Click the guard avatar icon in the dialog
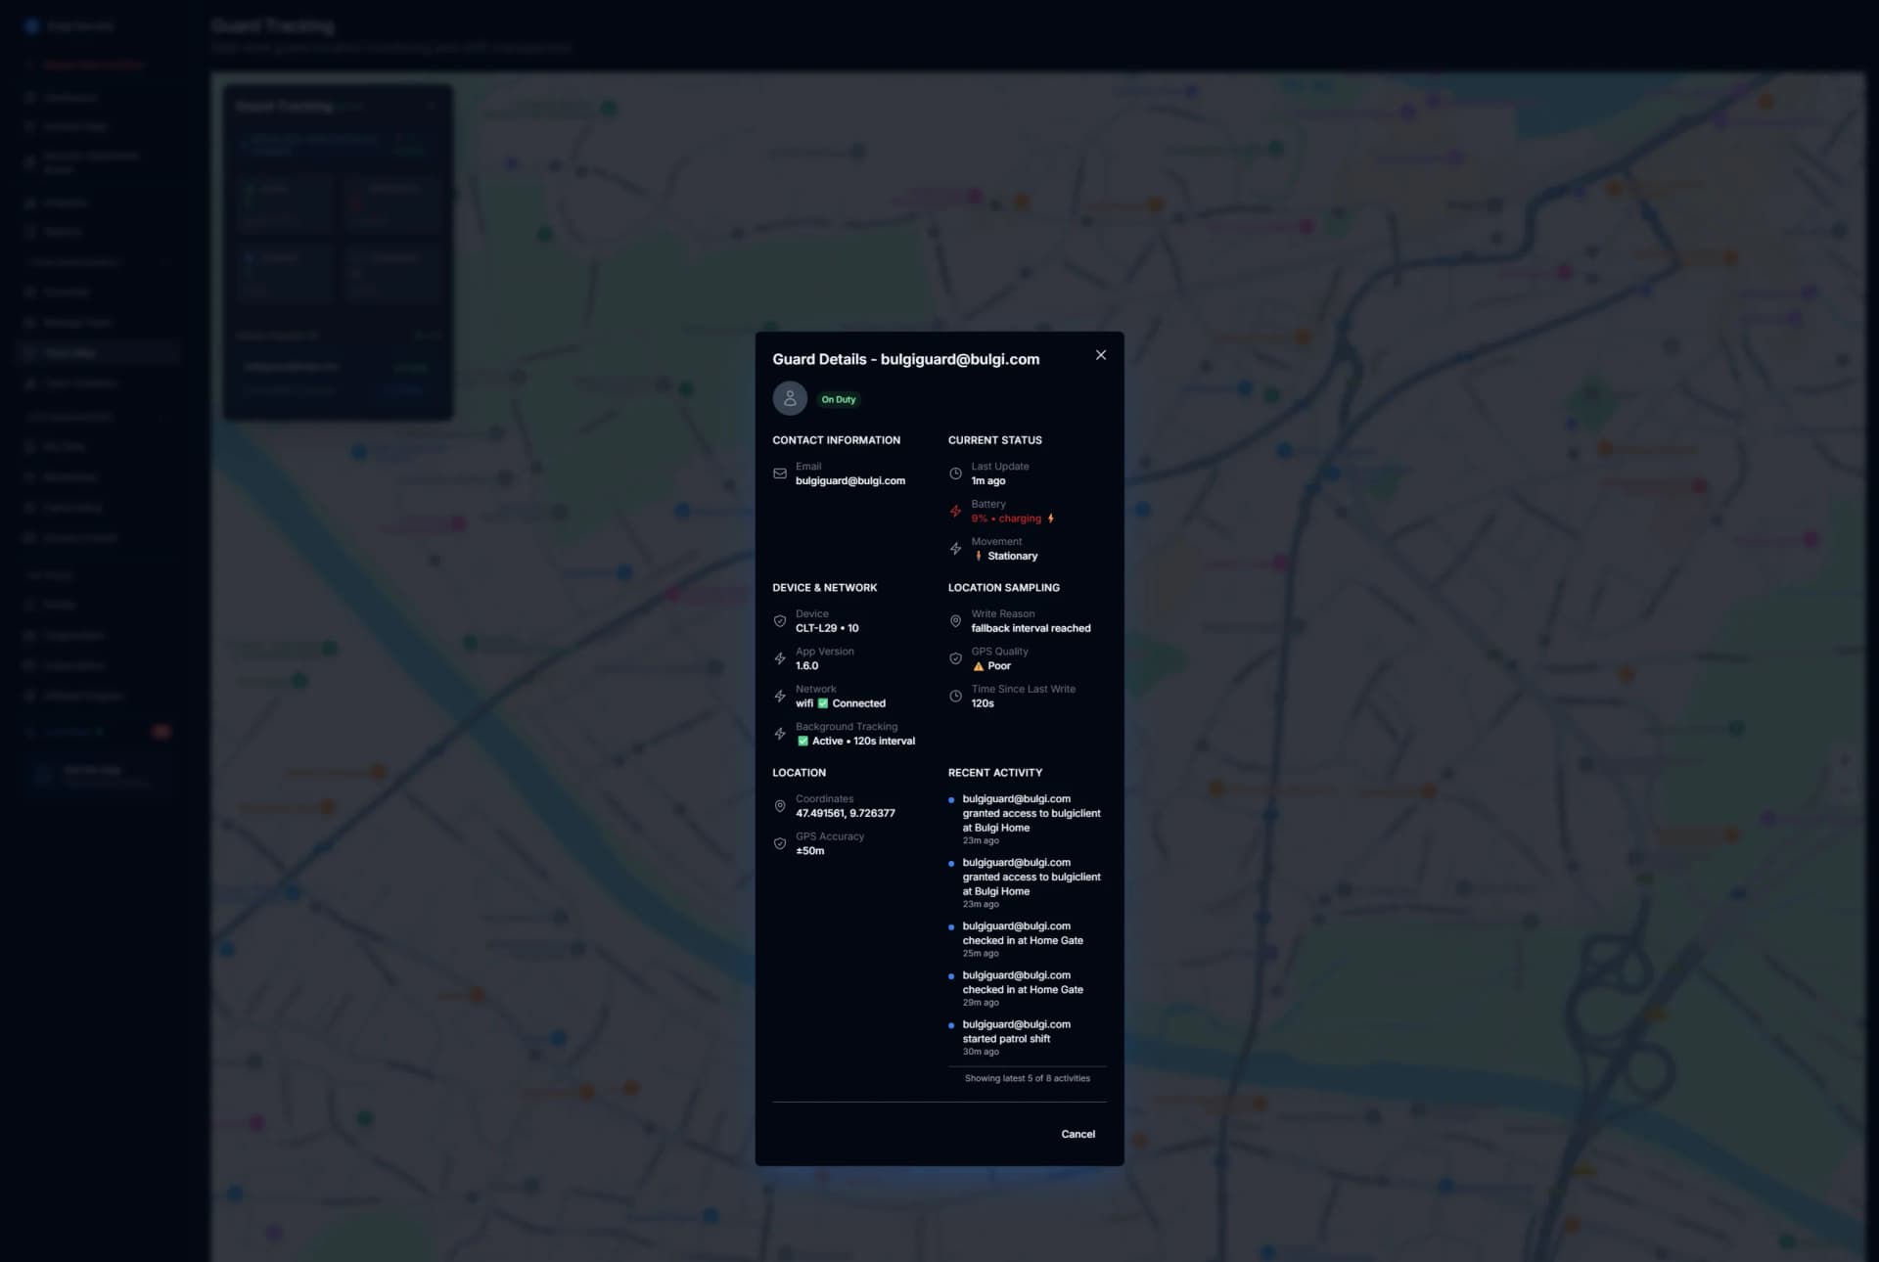1879x1262 pixels. (790, 398)
